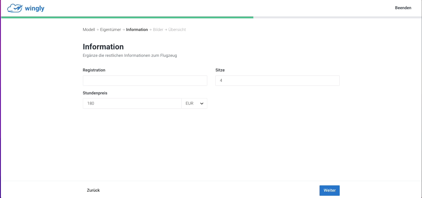Select the Übersicht breadcrumb step

(177, 30)
